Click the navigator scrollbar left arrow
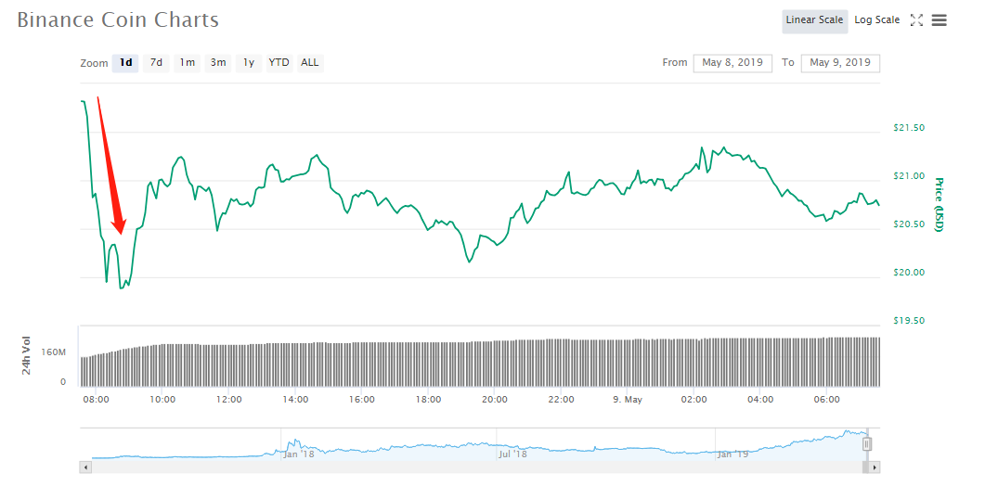 pyautogui.click(x=86, y=467)
